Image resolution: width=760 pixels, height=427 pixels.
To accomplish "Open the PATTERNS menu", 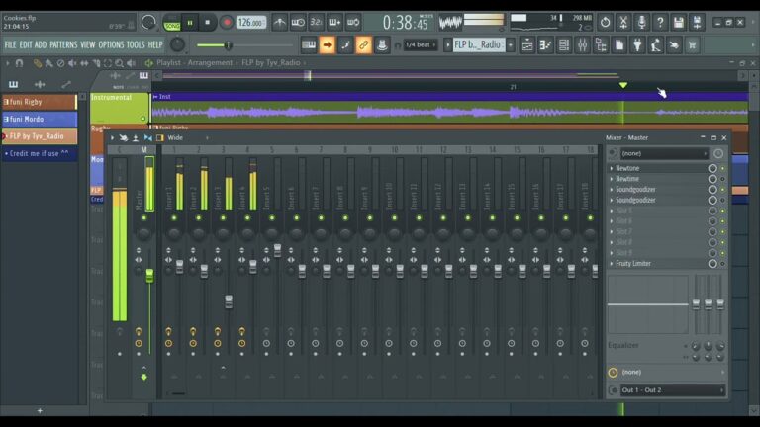I will (x=63, y=45).
